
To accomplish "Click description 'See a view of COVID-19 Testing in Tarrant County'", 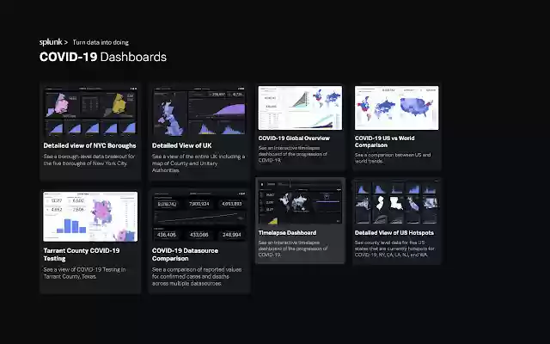I will coord(84,273).
